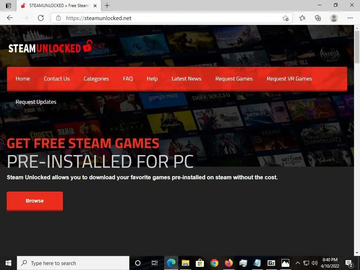This screenshot has width=360, height=270.
Task: Open the tab actions menu icon
Action: 8,6
